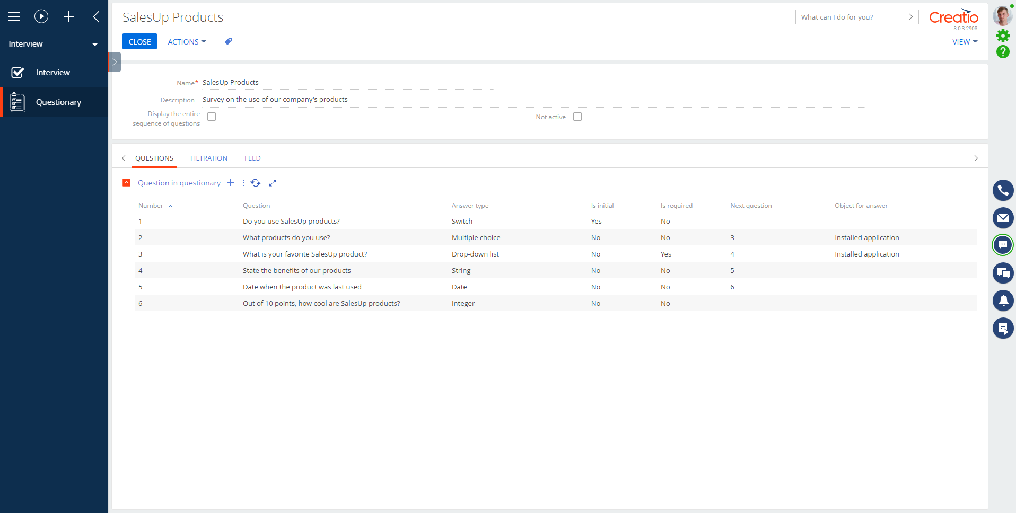Click the add question plus icon

tap(231, 182)
